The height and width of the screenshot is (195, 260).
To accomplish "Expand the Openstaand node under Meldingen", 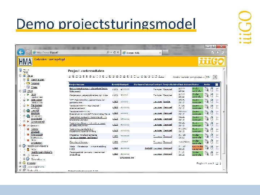I will (x=24, y=159).
